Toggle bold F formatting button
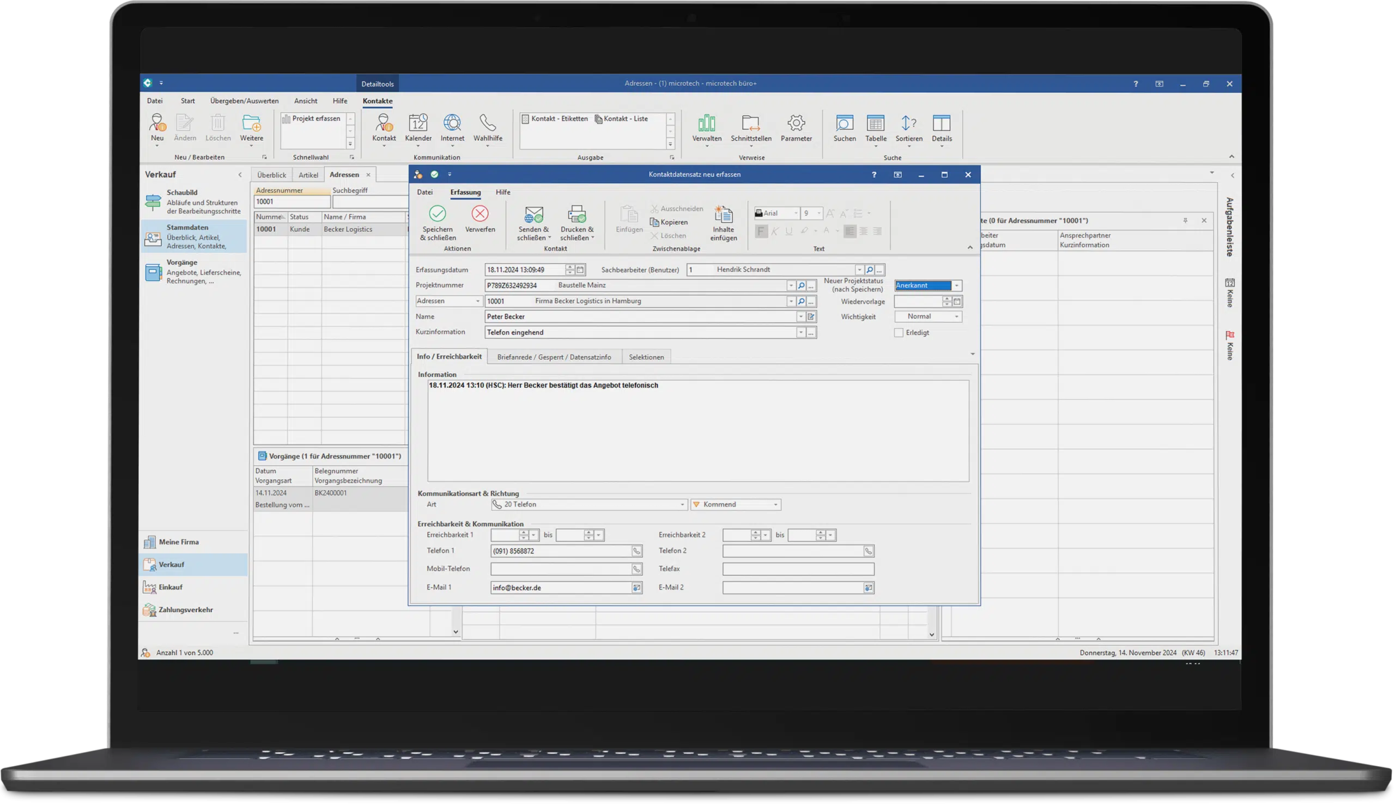Image resolution: width=1395 pixels, height=805 pixels. (761, 231)
